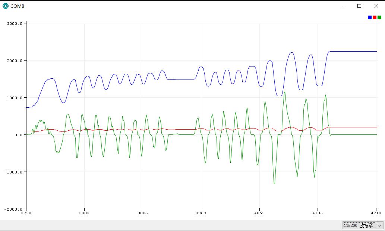
Task: Click the 4135 x-axis tick label
Action: click(318, 213)
